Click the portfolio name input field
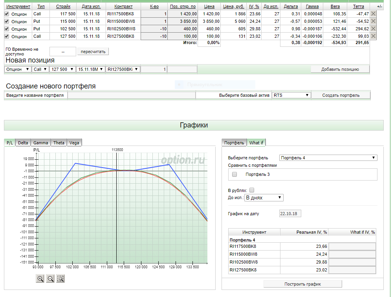 (132, 95)
